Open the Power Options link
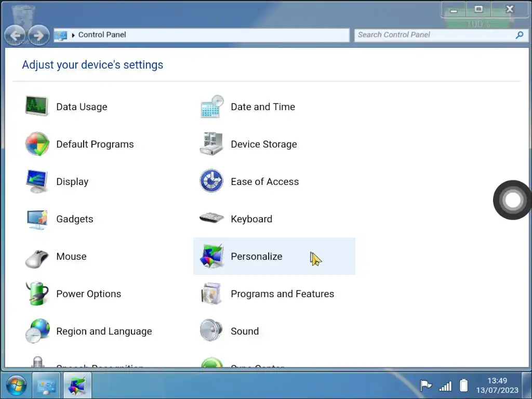This screenshot has height=399, width=532. pos(88,294)
